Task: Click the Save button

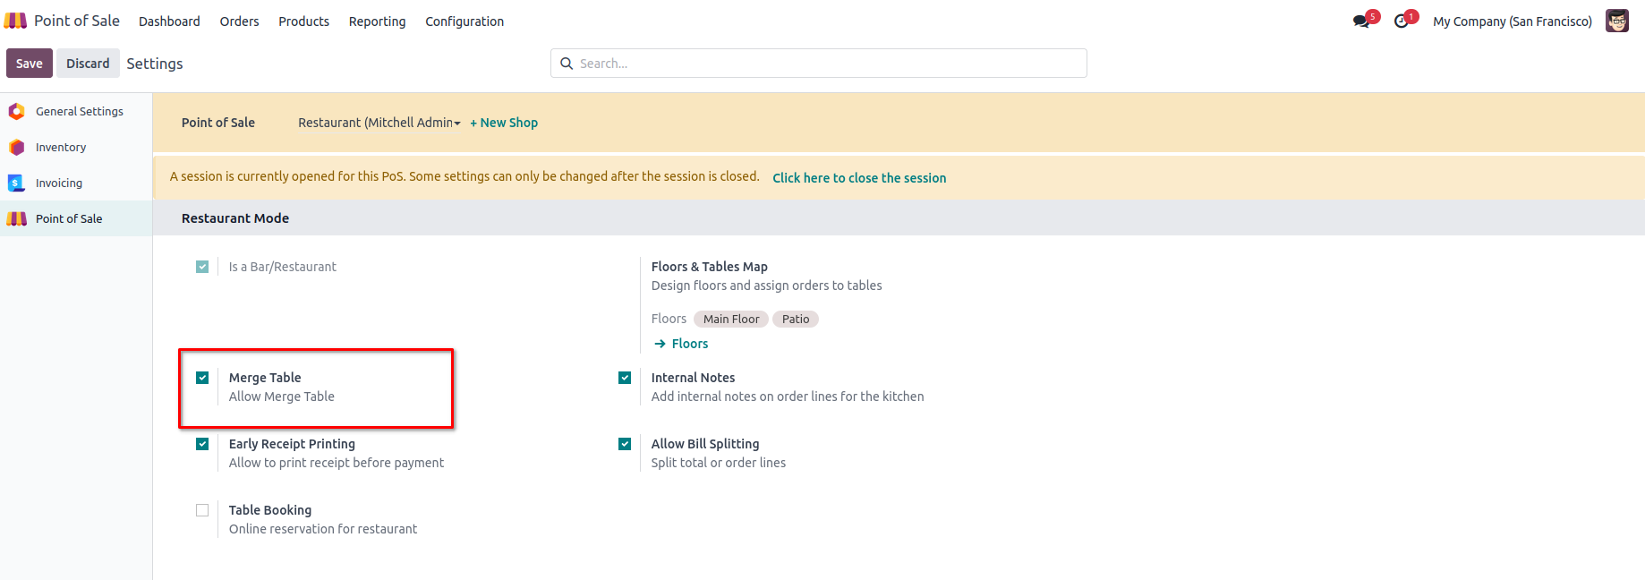Action: coord(29,64)
